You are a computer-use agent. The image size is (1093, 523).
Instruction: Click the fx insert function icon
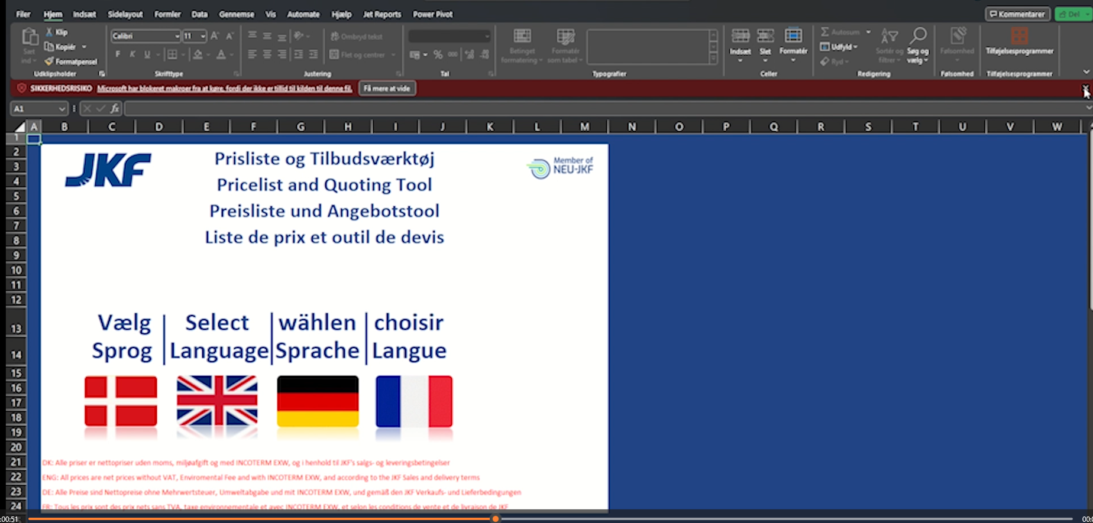click(x=115, y=109)
